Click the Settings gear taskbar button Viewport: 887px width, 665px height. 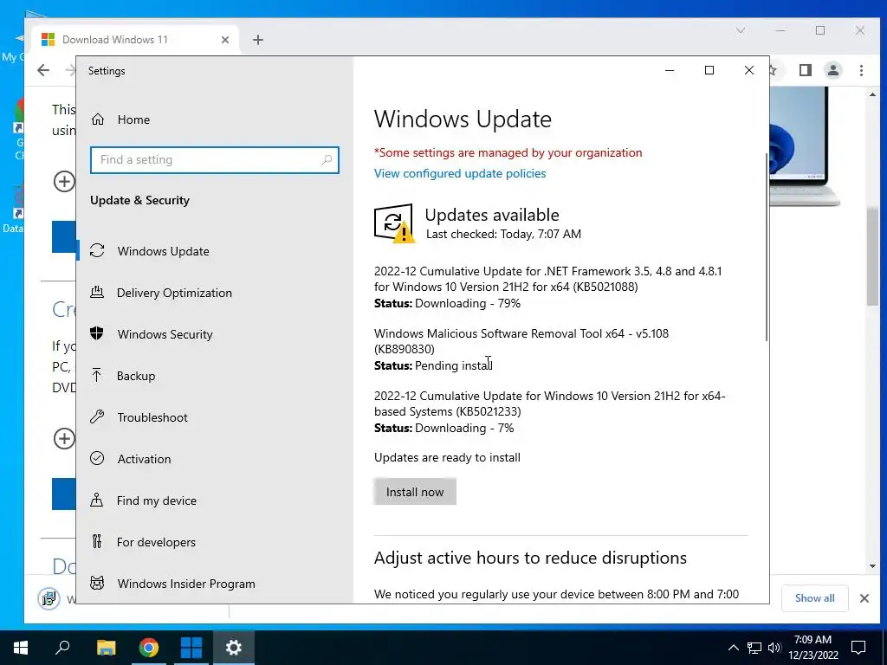pos(234,648)
